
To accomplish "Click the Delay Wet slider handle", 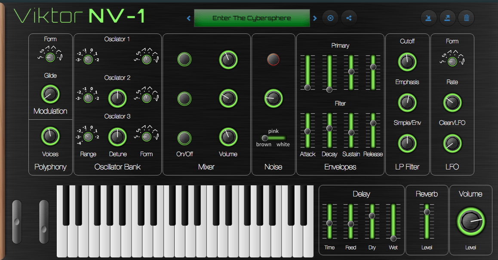I will [x=393, y=239].
